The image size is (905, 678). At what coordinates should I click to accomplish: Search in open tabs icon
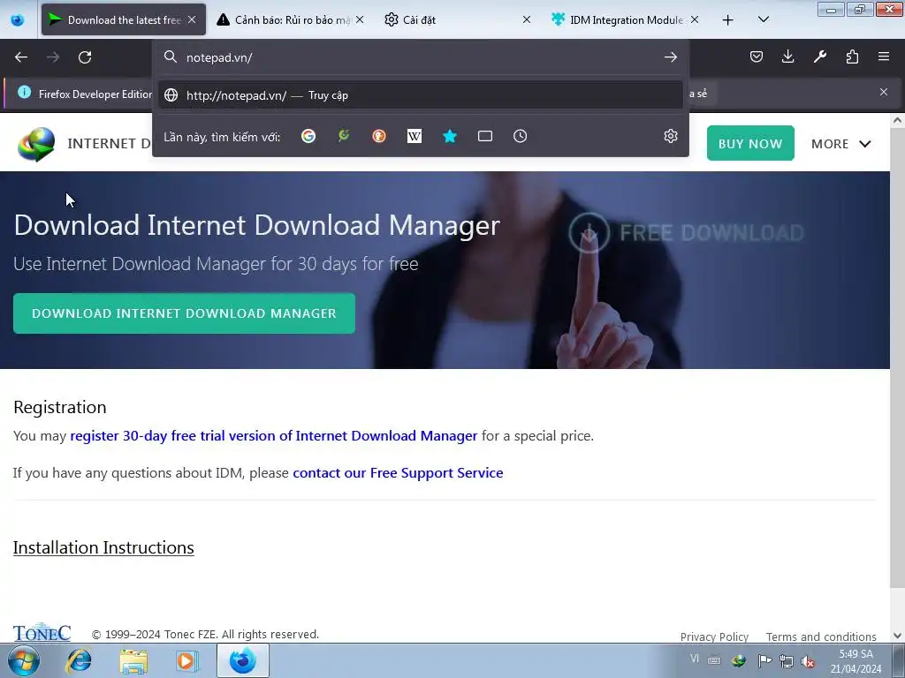[x=485, y=136]
